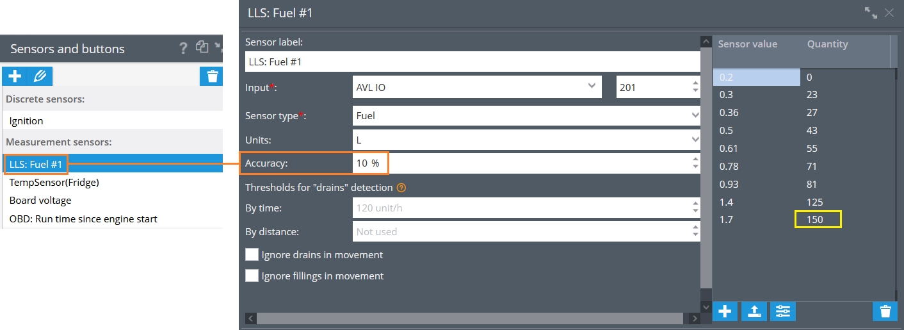Click the copy icon in Sensors panel header
The image size is (904, 330).
pos(202,47)
